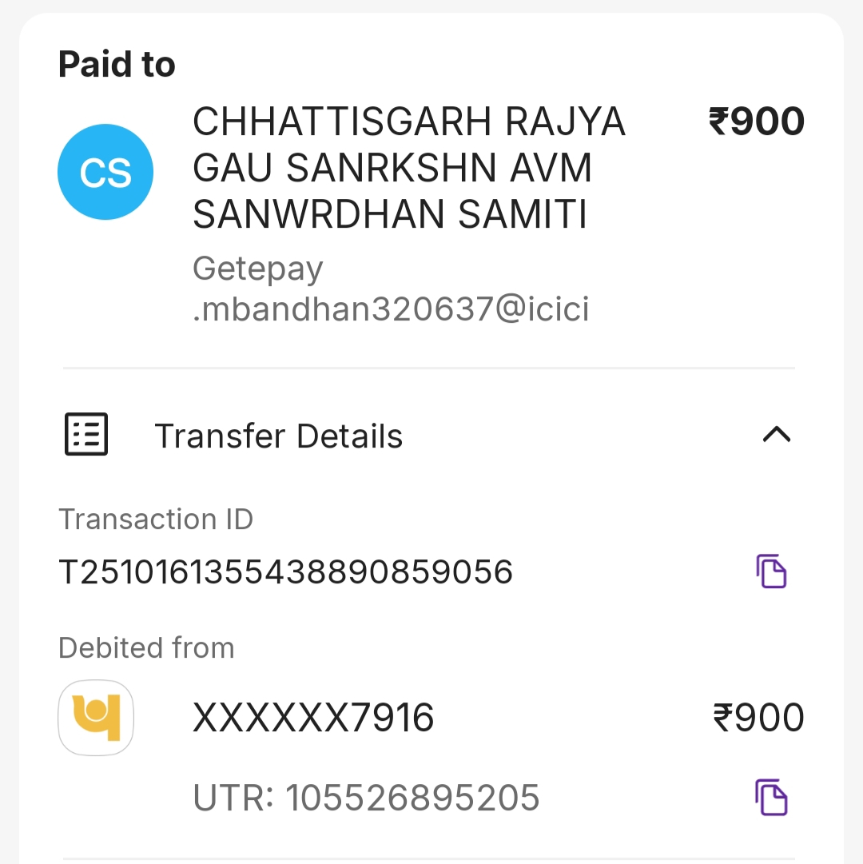Click the Transfer Details list icon
This screenshot has height=864, width=863.
pos(86,435)
